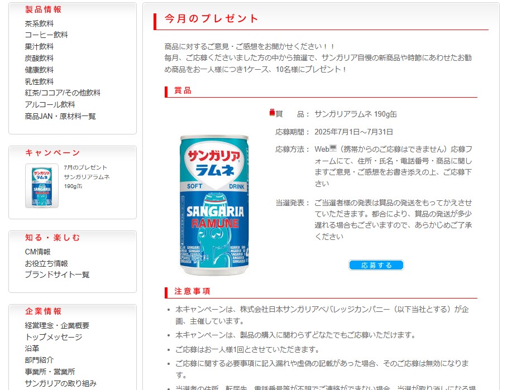This screenshot has height=390, width=507.
Task: Open 7月のプレゼント campaign link
Action: pyautogui.click(x=85, y=167)
